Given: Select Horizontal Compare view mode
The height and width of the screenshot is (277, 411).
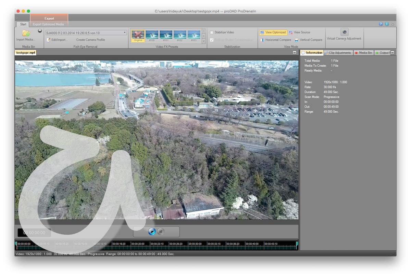Looking at the screenshot, I should click(x=275, y=40).
